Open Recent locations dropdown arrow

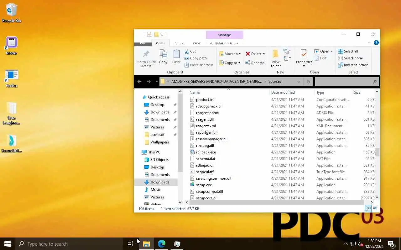(x=157, y=82)
